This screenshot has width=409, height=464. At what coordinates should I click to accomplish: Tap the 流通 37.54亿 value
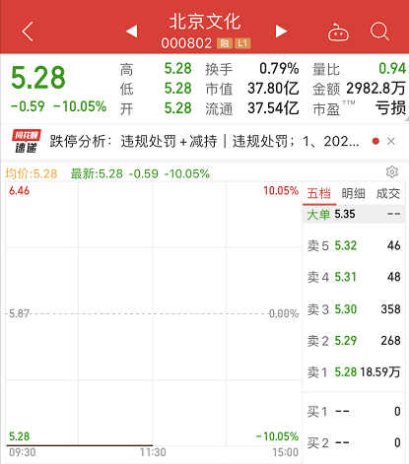[x=273, y=108]
